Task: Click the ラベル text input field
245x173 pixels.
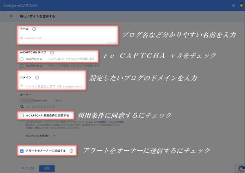Action: tap(67, 38)
